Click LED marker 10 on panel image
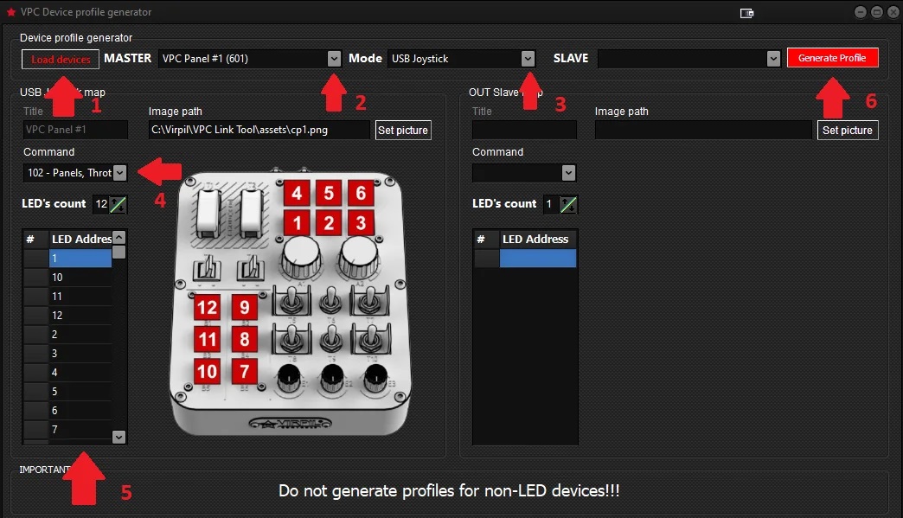This screenshot has height=518, width=903. point(207,372)
